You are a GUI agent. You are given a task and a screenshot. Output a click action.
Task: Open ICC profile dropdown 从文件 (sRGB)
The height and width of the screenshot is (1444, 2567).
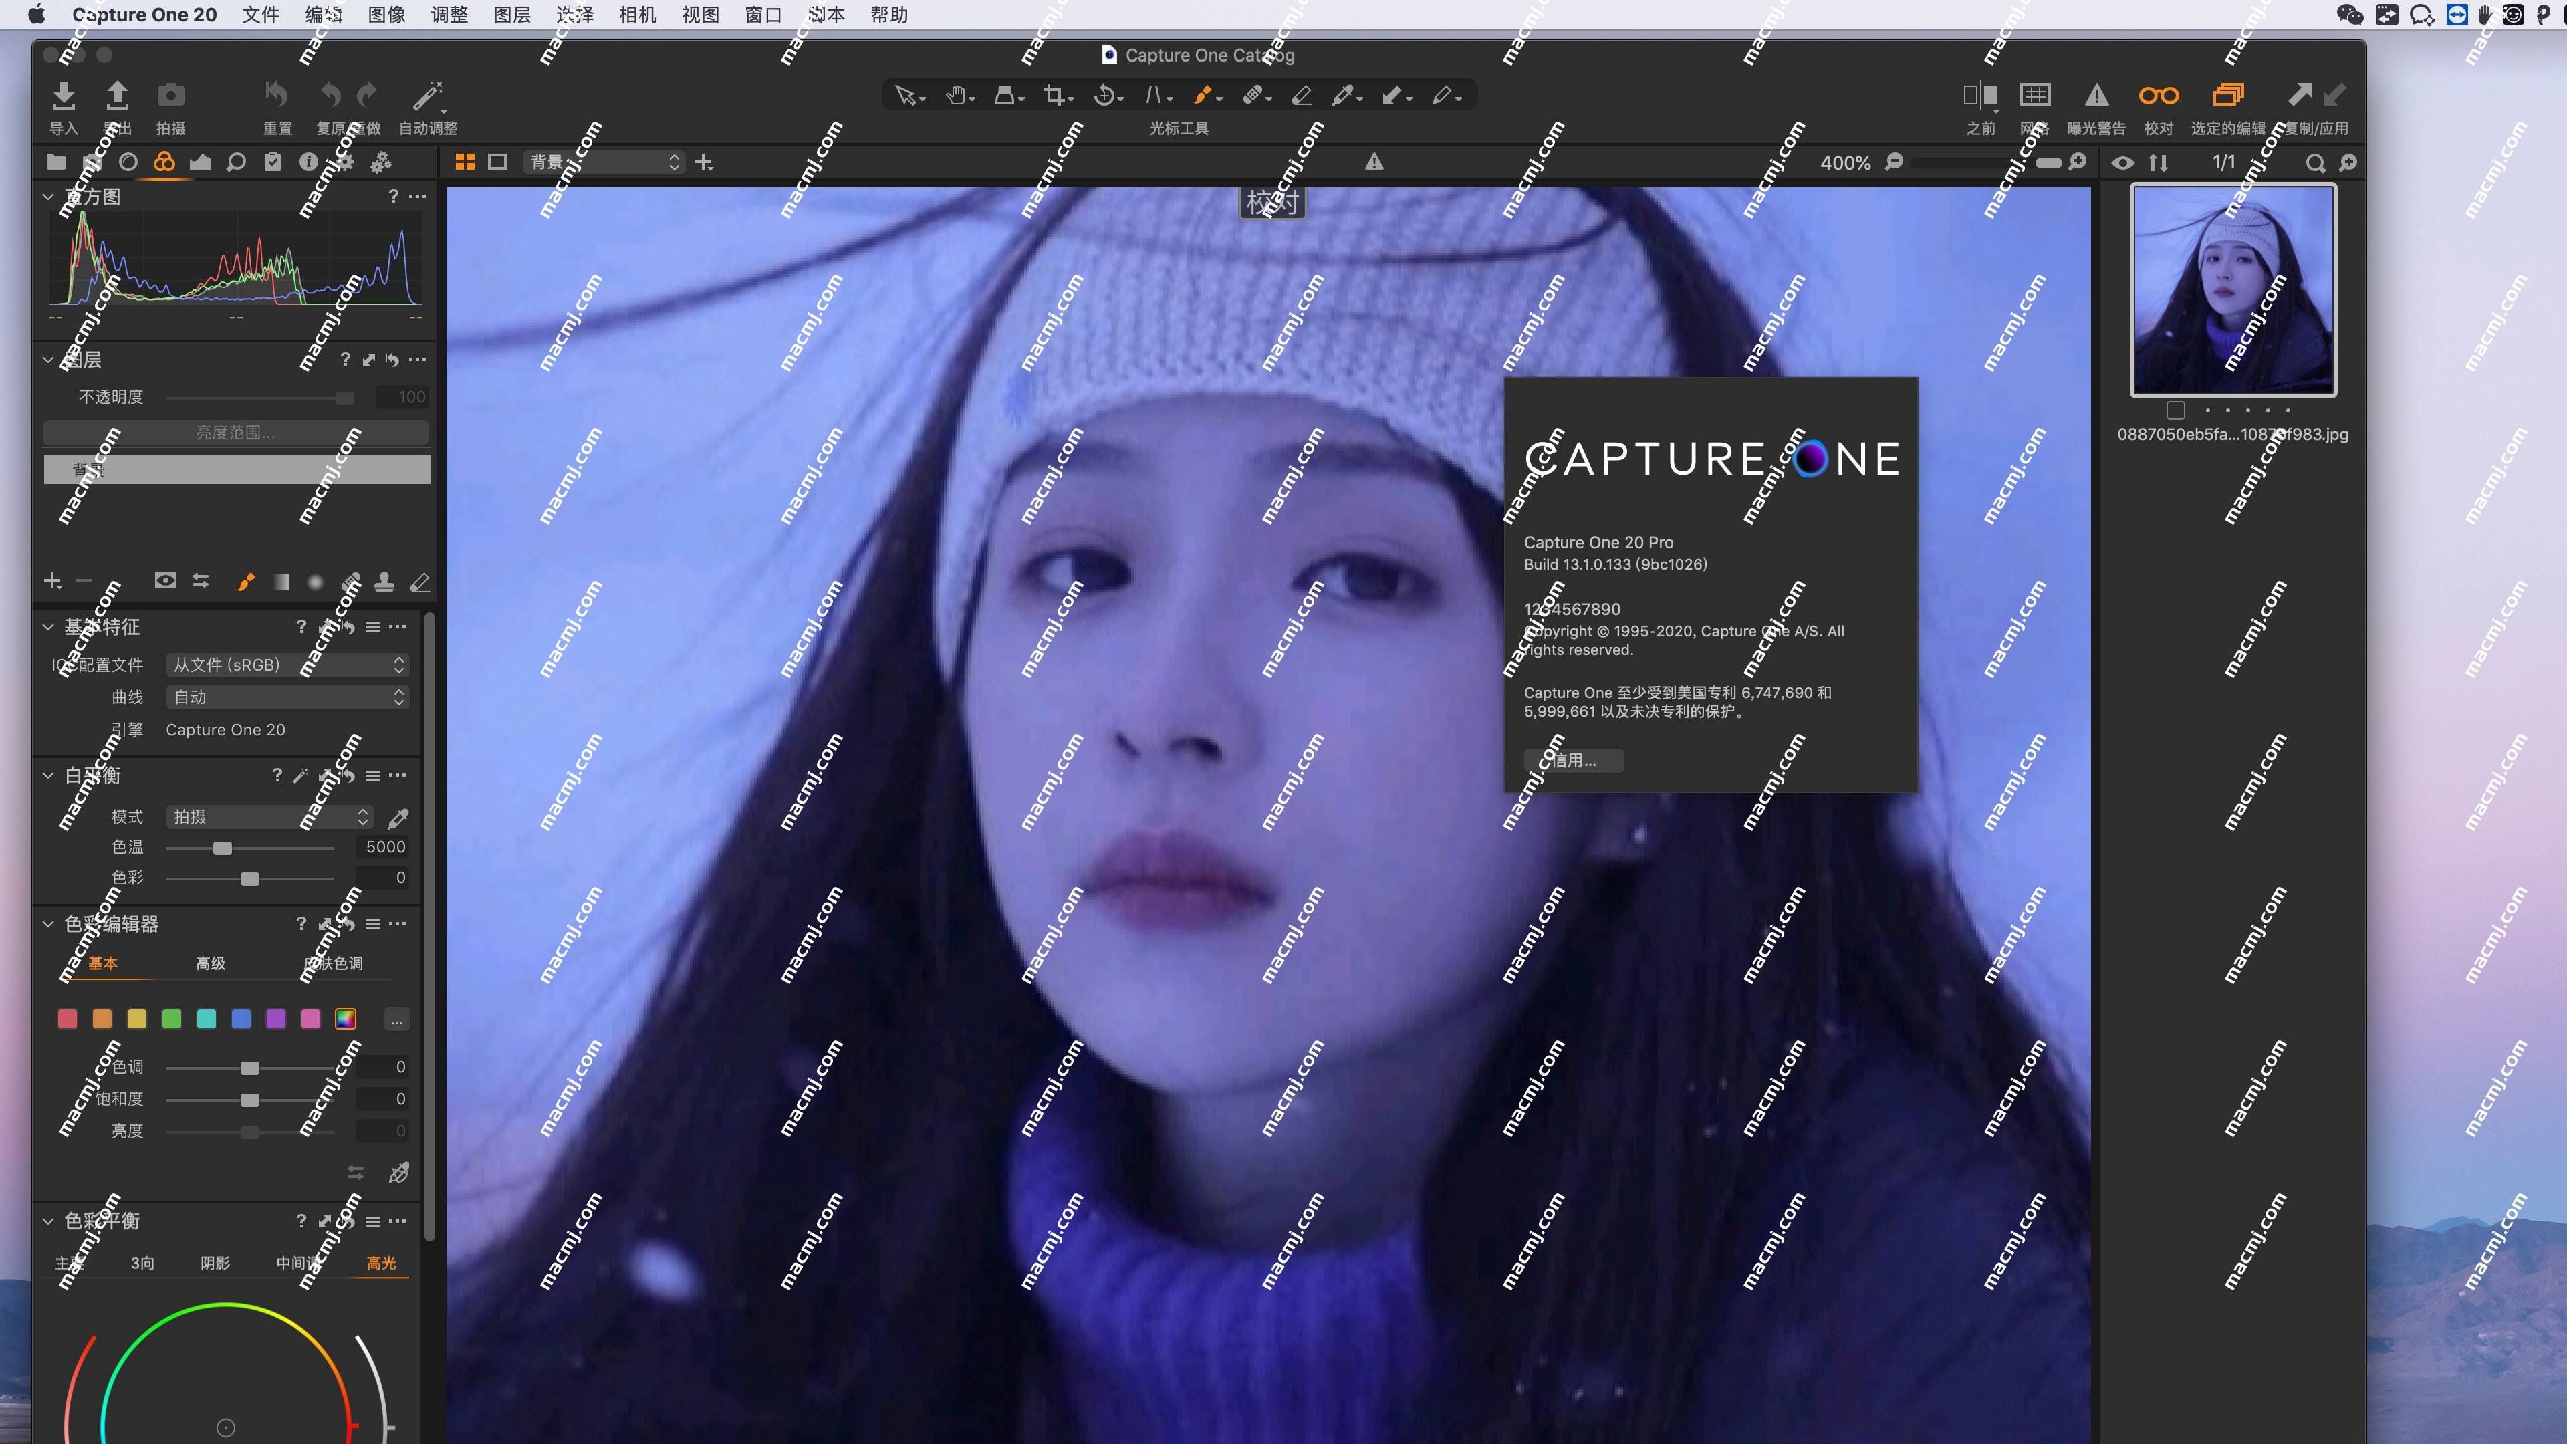pyautogui.click(x=287, y=665)
